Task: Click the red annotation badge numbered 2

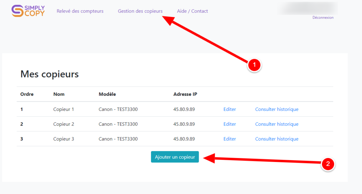Action: pos(328,164)
